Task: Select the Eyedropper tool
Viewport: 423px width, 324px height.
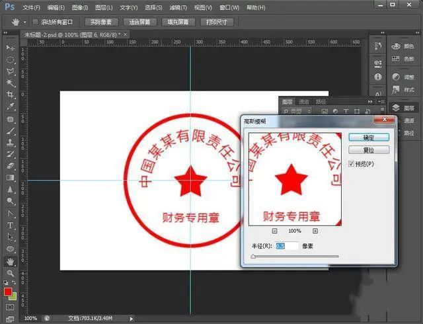Action: point(10,106)
